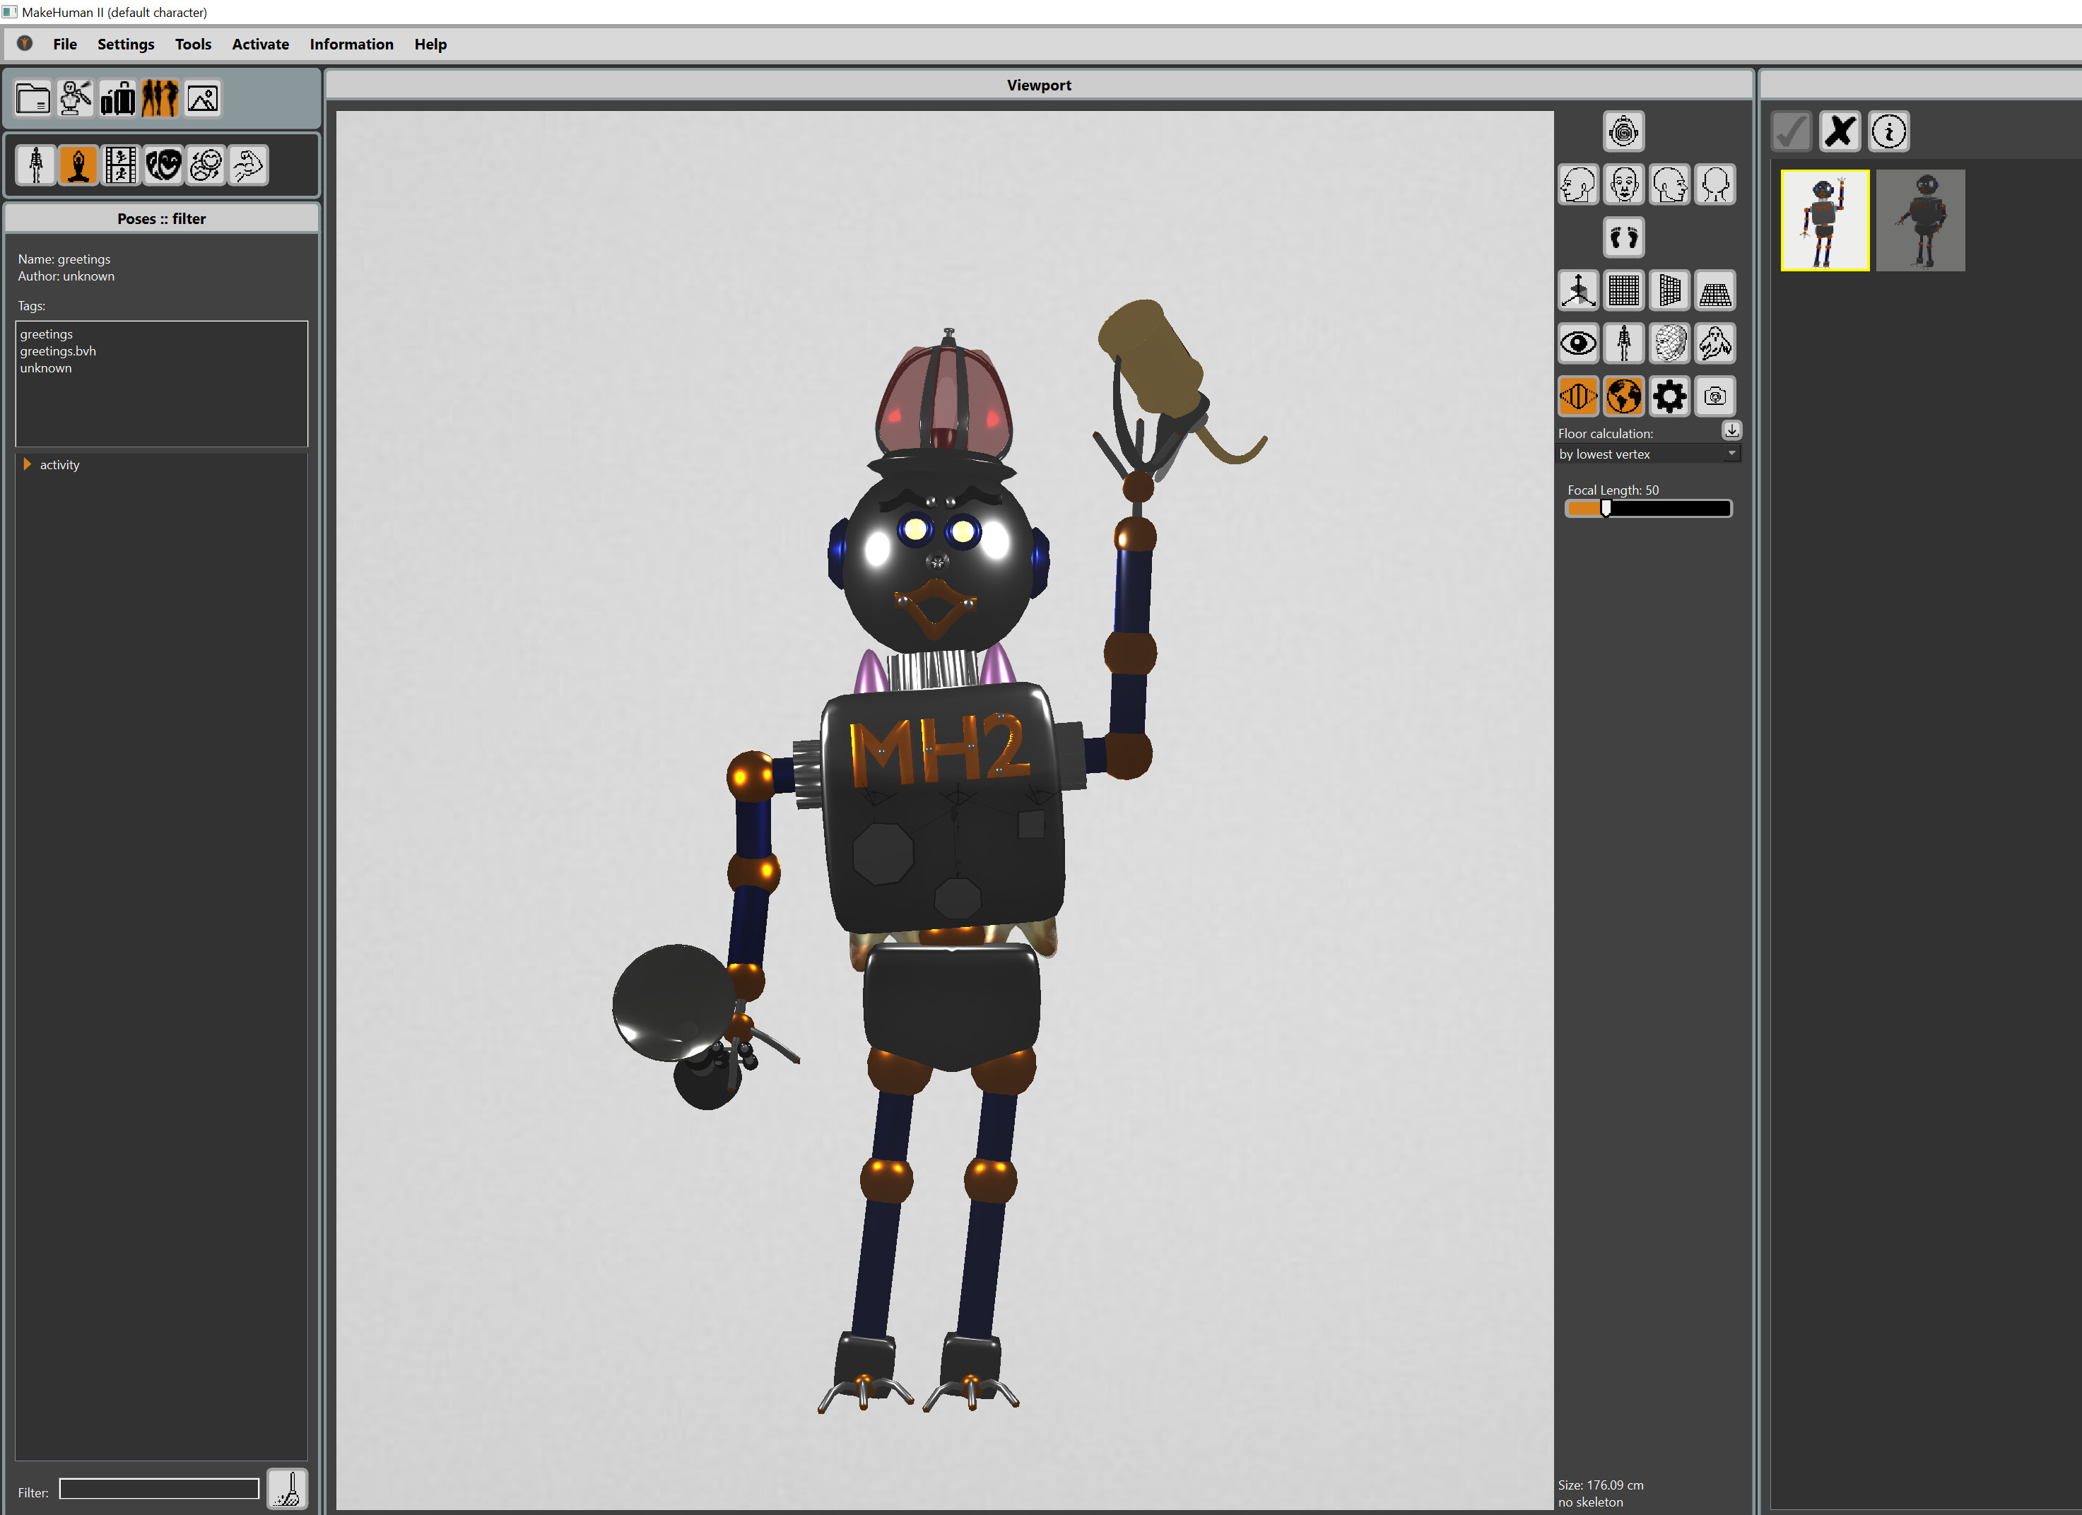Set camera to right side head view
The height and width of the screenshot is (1515, 2082).
coord(1669,184)
